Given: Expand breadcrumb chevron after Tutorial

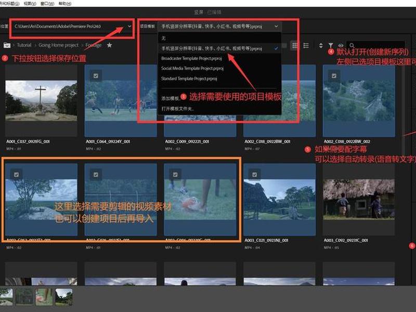Looking at the screenshot, I should 35,45.
